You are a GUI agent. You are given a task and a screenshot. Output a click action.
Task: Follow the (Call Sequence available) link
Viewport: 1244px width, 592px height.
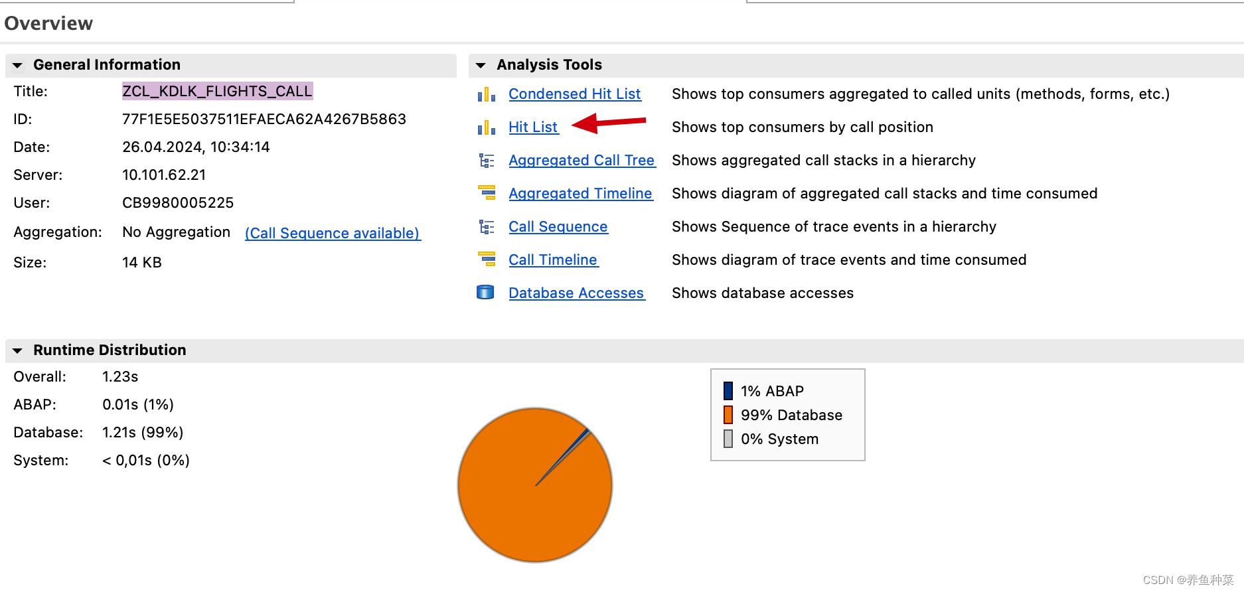pos(333,233)
